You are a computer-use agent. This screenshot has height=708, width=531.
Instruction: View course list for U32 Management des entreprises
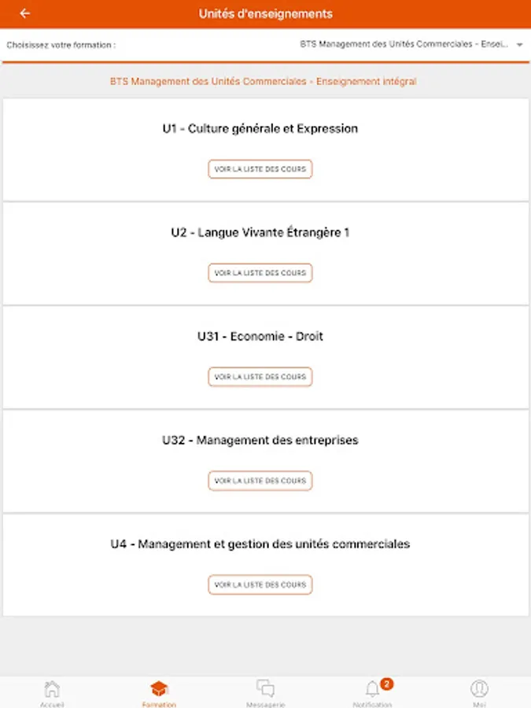coord(260,481)
